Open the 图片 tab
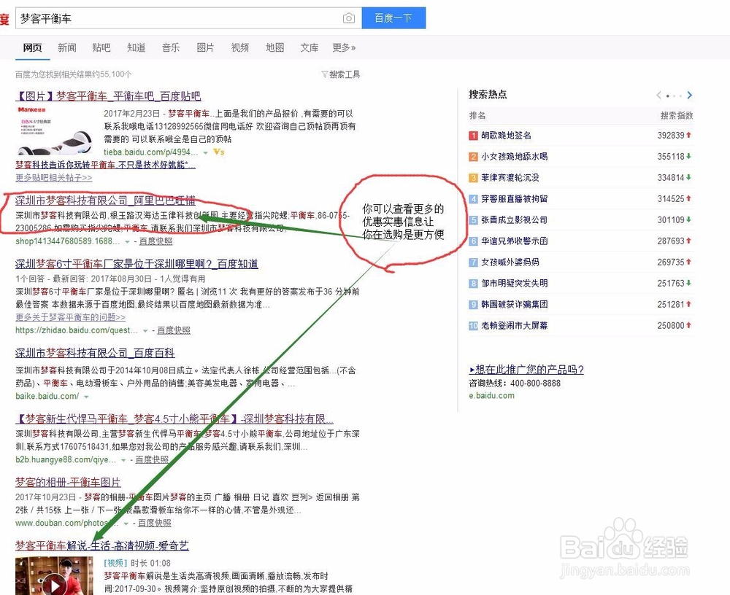Screen dimensions: 730x595 (205, 47)
